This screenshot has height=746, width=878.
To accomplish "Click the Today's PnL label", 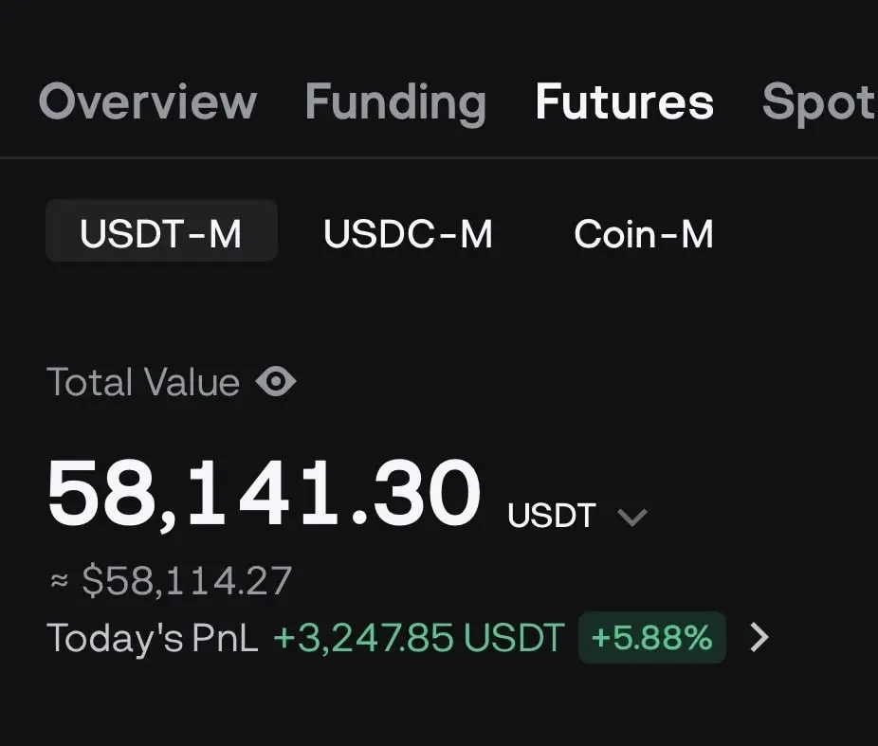I will pos(152,638).
